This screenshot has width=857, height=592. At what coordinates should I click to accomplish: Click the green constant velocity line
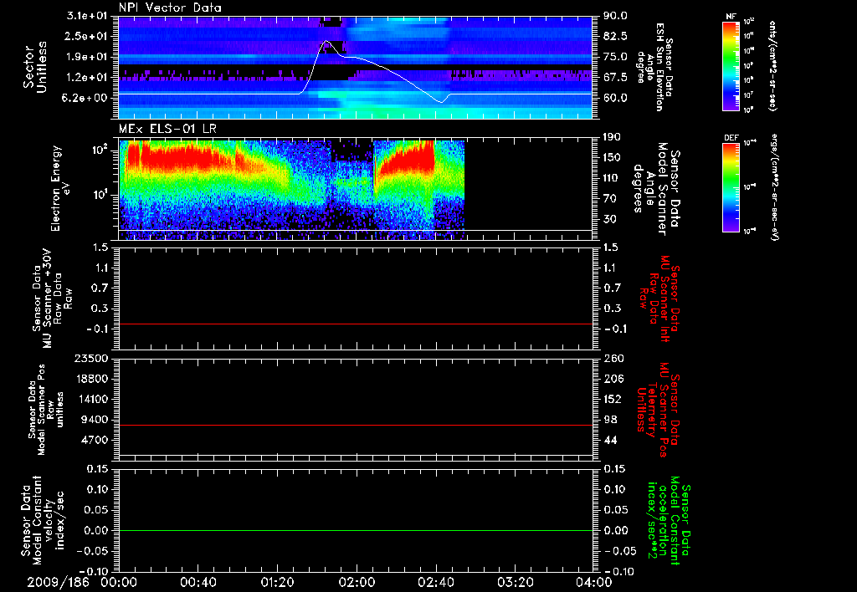(x=355, y=530)
